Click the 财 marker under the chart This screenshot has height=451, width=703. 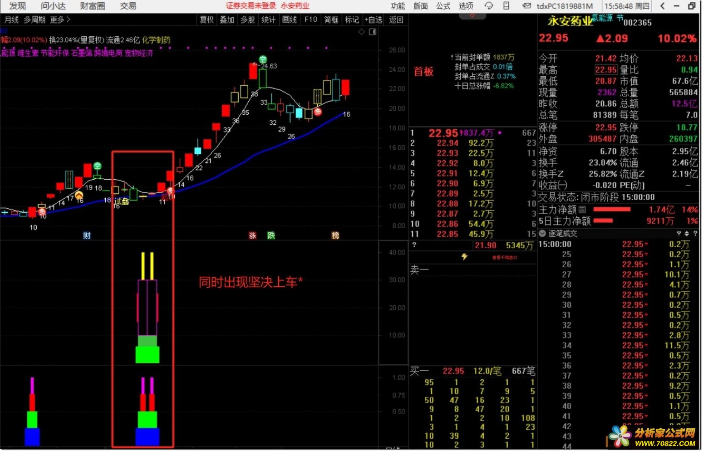(87, 235)
